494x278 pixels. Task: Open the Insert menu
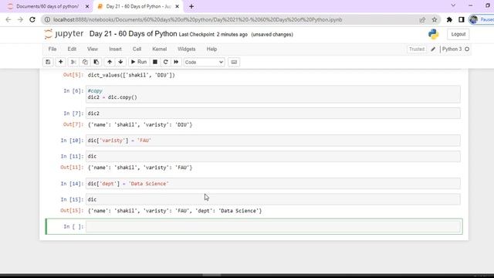[115, 49]
